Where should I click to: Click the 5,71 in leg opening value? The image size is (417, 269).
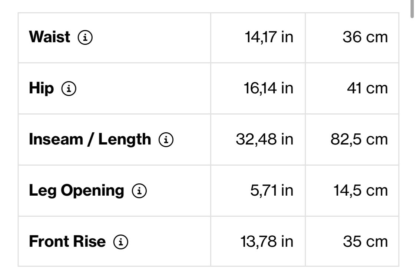pyautogui.click(x=272, y=191)
